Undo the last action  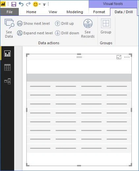point(21,4)
